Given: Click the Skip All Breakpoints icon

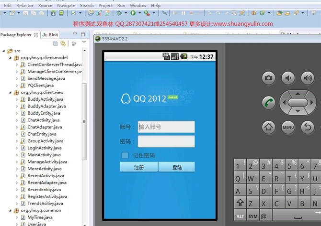Looking at the screenshot, I should click(164, 13).
